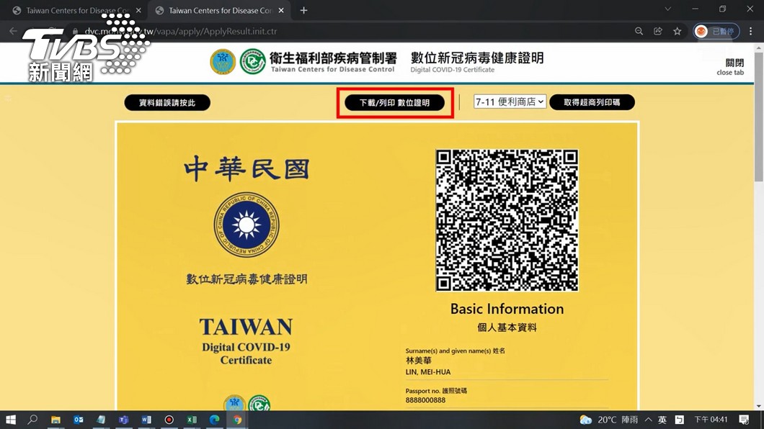Click the taskbar clock 下午 04:41
764x429 pixels.
[711, 419]
